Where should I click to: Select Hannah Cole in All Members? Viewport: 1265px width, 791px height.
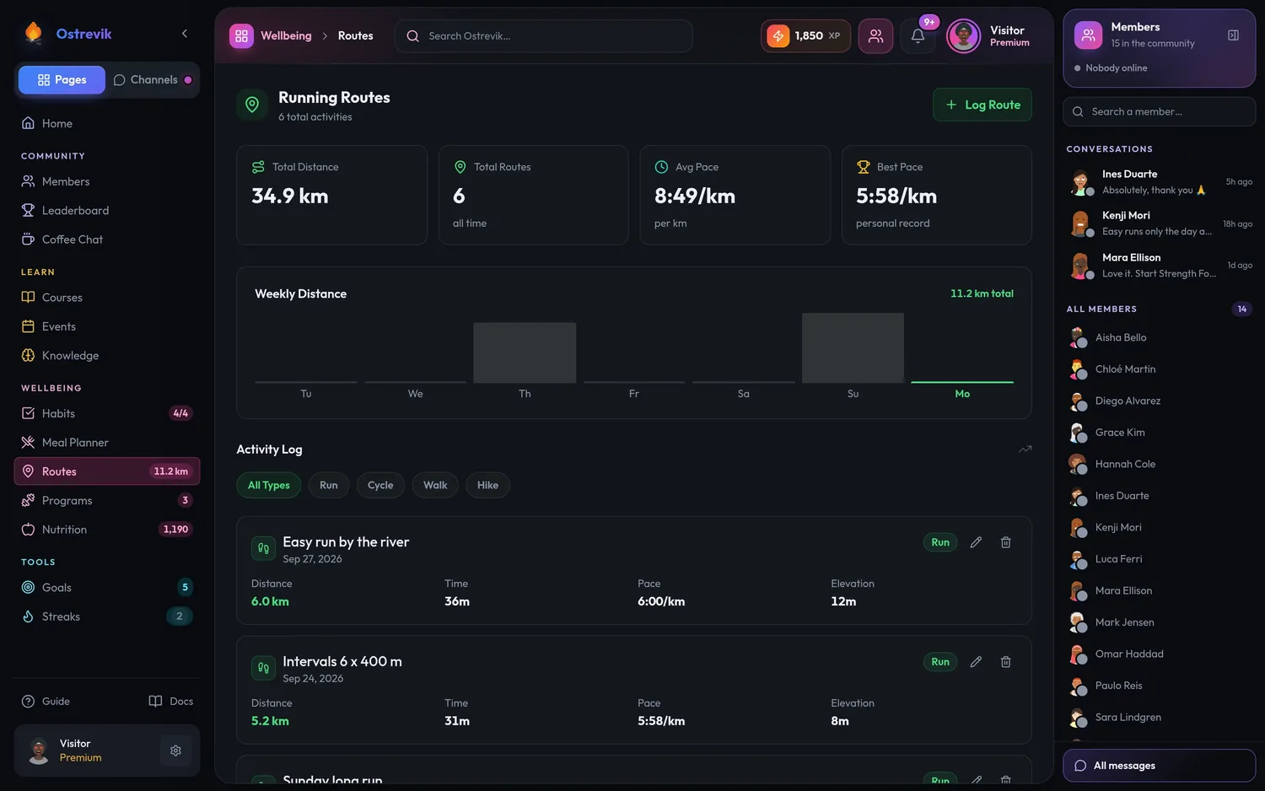pos(1160,465)
